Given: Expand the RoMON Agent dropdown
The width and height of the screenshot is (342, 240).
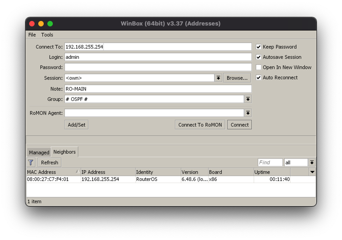Looking at the screenshot, I should [248, 113].
